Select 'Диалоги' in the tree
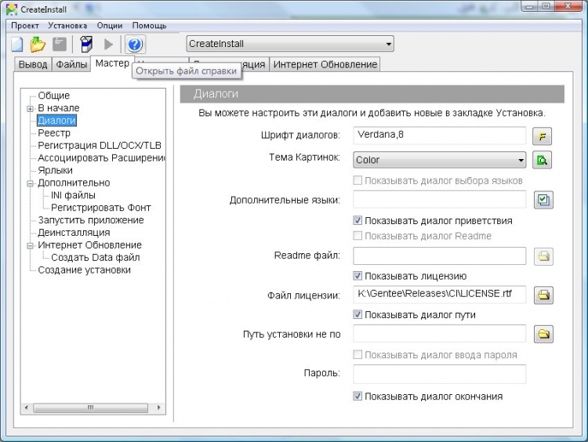Viewport: 588px width, 442px height. click(56, 121)
